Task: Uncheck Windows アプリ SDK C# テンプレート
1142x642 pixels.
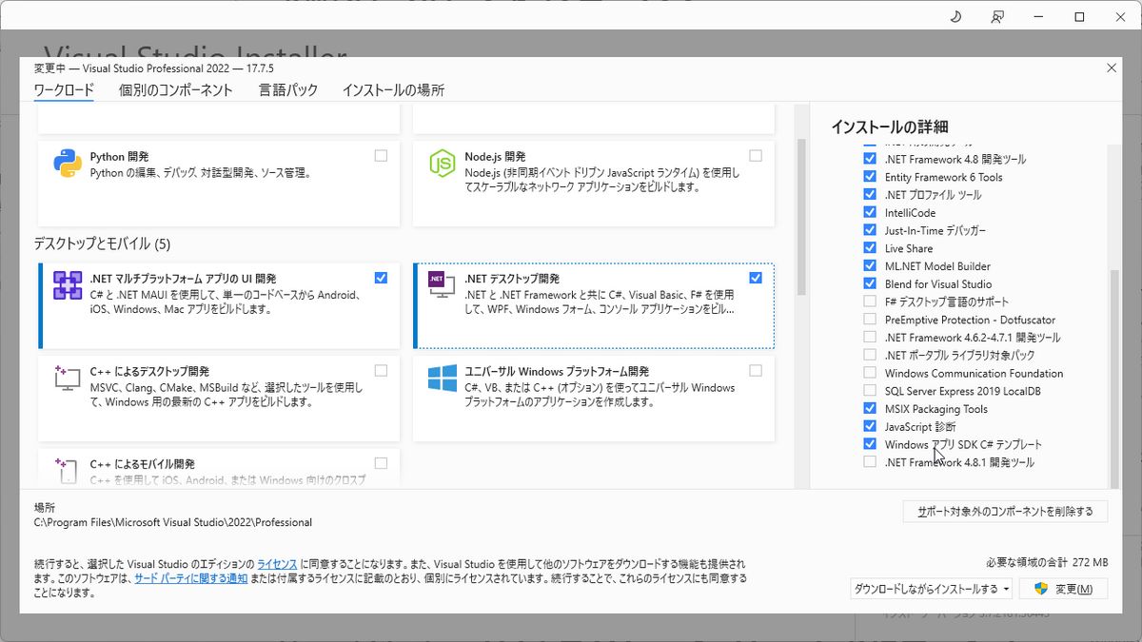Action: 870,444
